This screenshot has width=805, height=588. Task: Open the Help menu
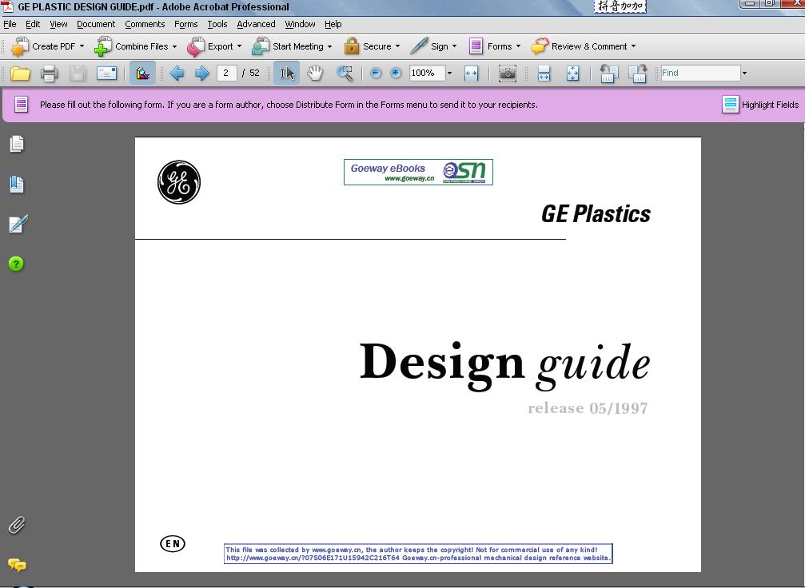pos(333,24)
